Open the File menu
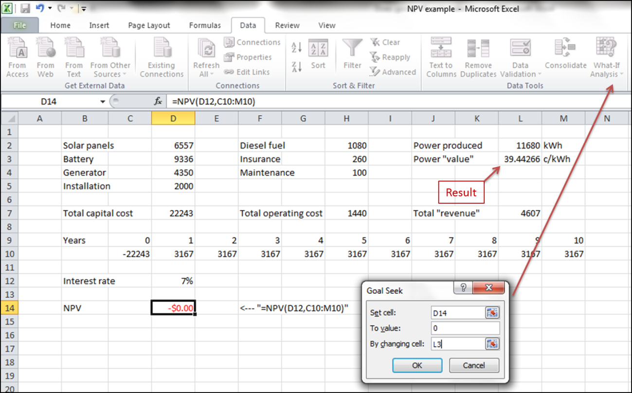The width and height of the screenshot is (632, 393). [19, 25]
